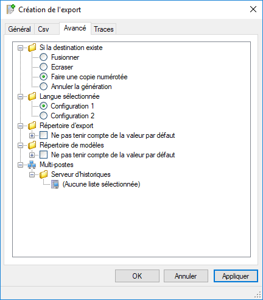This screenshot has height=300, width=263.
Task: Switch to the Général tab
Action: coord(19,29)
